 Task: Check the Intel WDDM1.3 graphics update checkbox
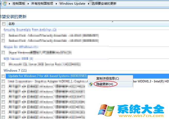point(3,81)
